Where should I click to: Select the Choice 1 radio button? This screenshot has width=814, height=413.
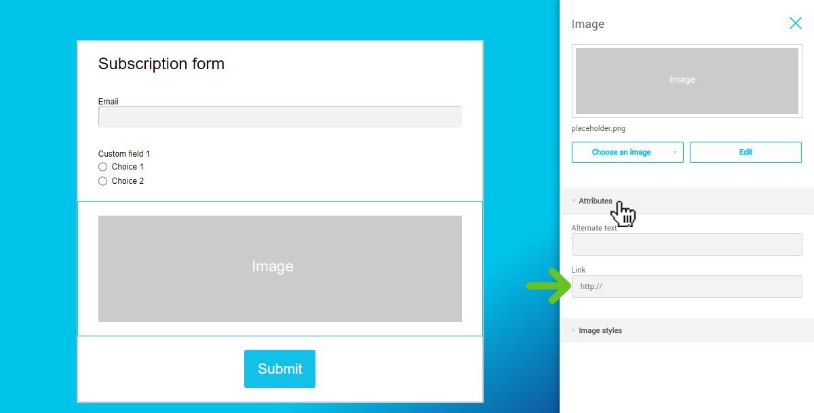point(103,167)
